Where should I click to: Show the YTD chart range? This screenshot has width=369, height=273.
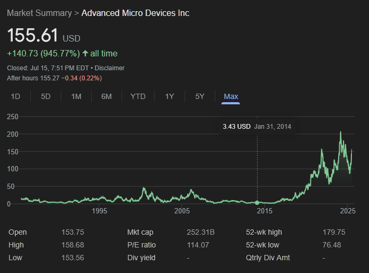[x=138, y=96]
